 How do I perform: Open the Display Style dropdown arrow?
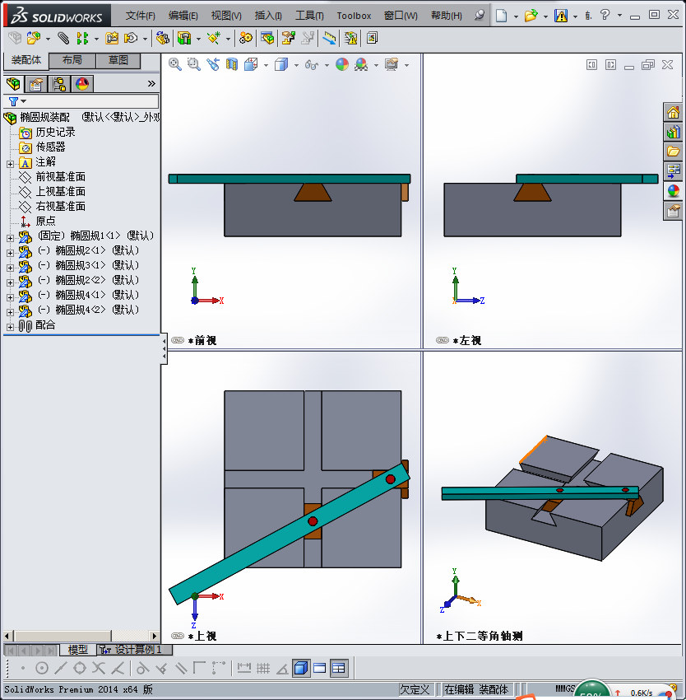click(296, 65)
